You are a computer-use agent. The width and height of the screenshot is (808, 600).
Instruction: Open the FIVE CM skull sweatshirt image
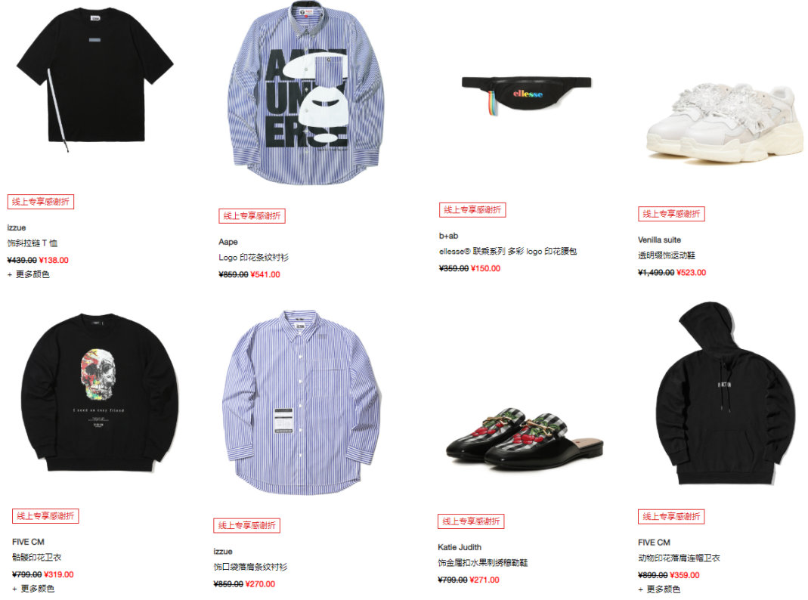point(100,392)
